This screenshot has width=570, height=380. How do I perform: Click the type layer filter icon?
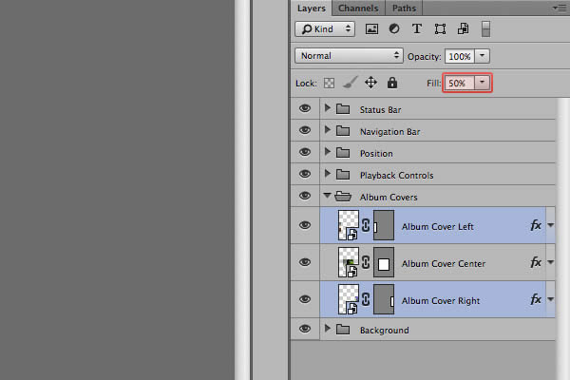417,29
